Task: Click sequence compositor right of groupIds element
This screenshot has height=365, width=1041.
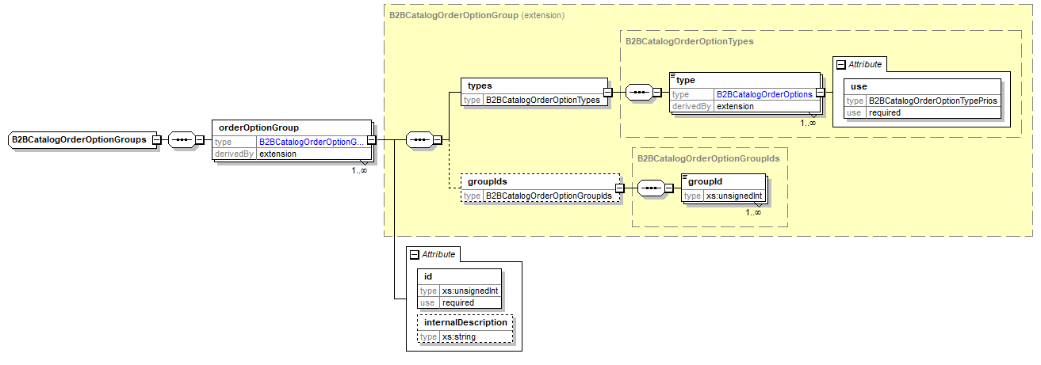Action: (649, 188)
